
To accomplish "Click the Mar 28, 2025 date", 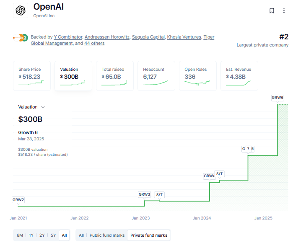I will (31, 139).
